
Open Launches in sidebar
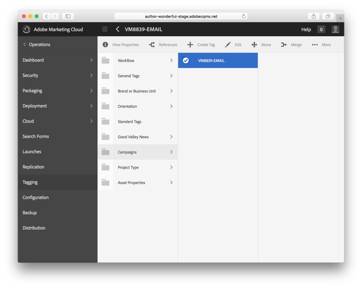tap(58, 151)
